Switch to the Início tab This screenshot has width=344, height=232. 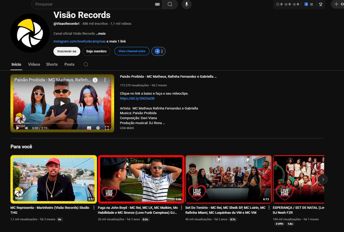tap(16, 64)
